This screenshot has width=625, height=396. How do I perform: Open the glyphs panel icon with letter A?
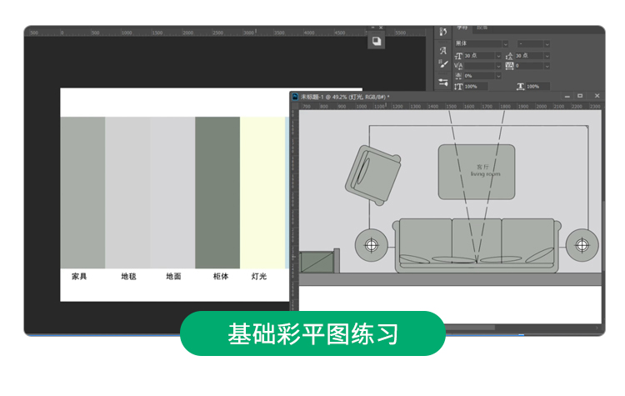(442, 51)
